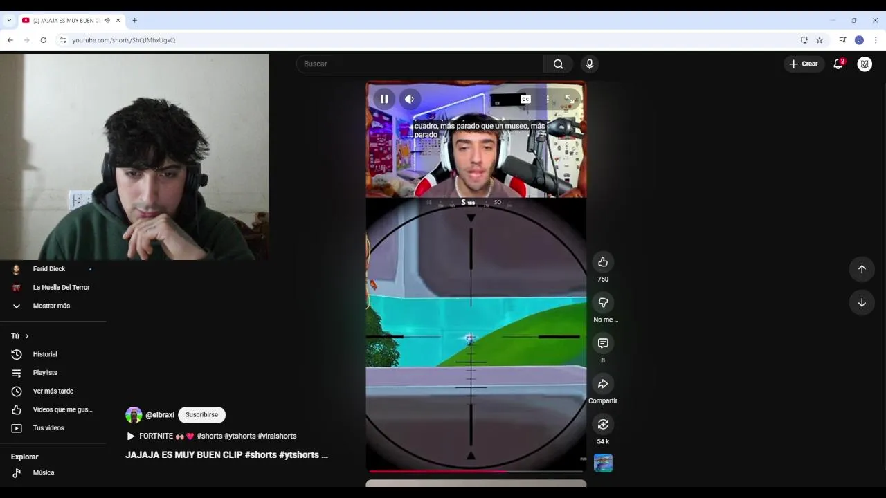886x498 pixels.
Task: Go back with browser back arrow
Action: [10, 40]
